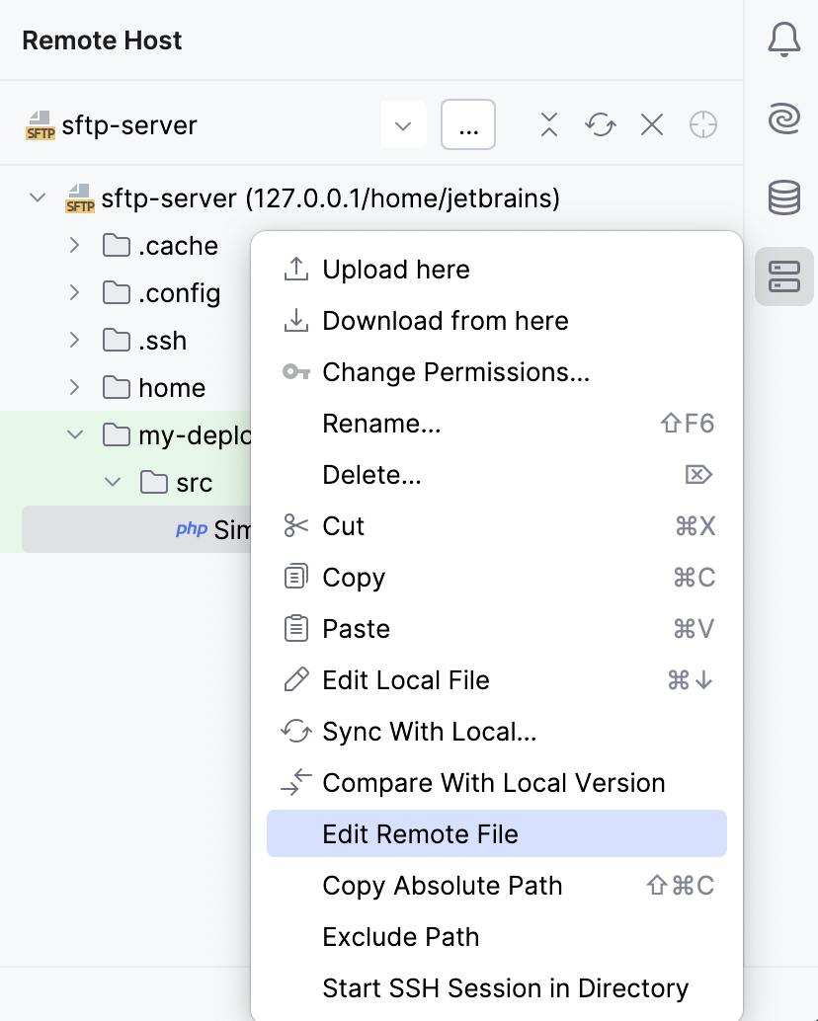The image size is (818, 1021).
Task: Open the deployment server selection dropdown
Action: click(x=403, y=125)
